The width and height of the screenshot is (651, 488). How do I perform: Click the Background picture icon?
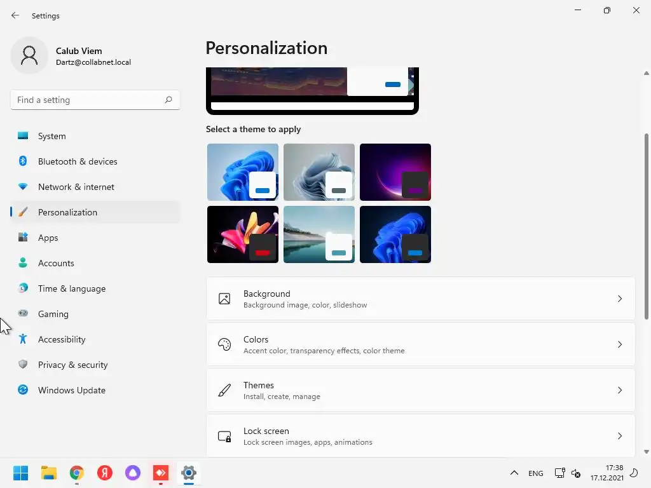coord(224,299)
